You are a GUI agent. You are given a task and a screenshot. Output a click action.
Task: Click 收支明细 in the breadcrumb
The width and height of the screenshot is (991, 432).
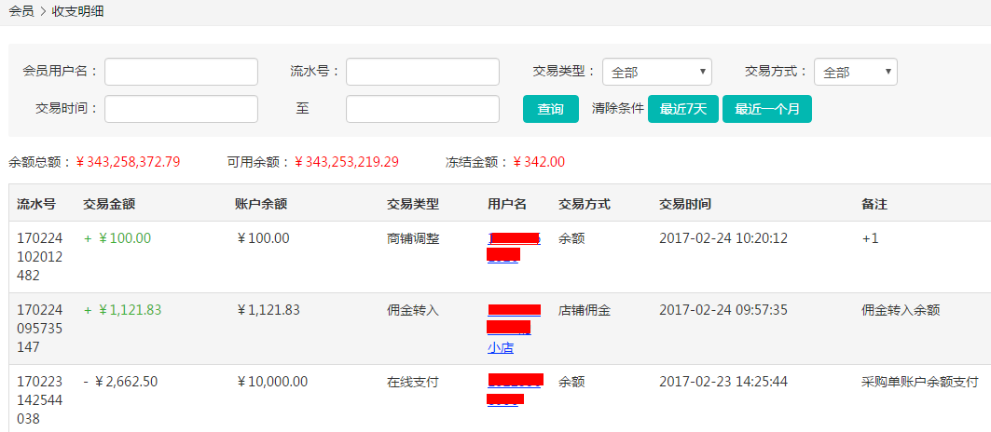(x=79, y=11)
